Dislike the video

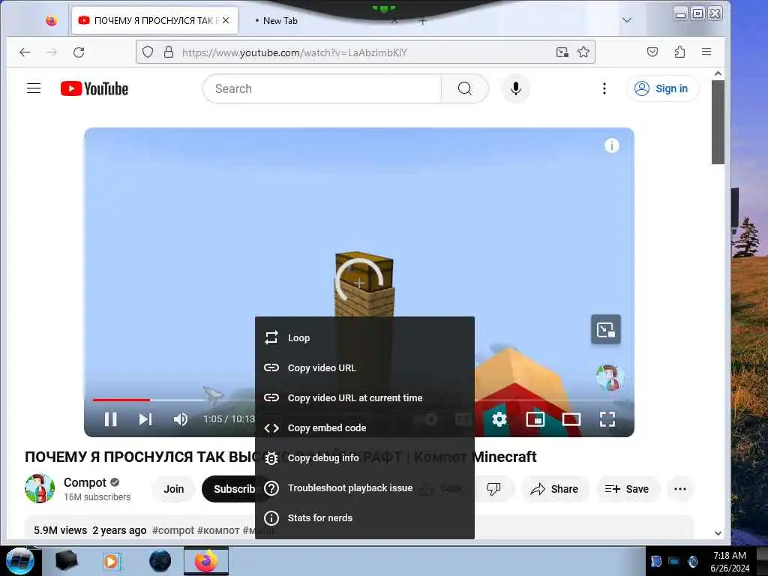point(493,489)
